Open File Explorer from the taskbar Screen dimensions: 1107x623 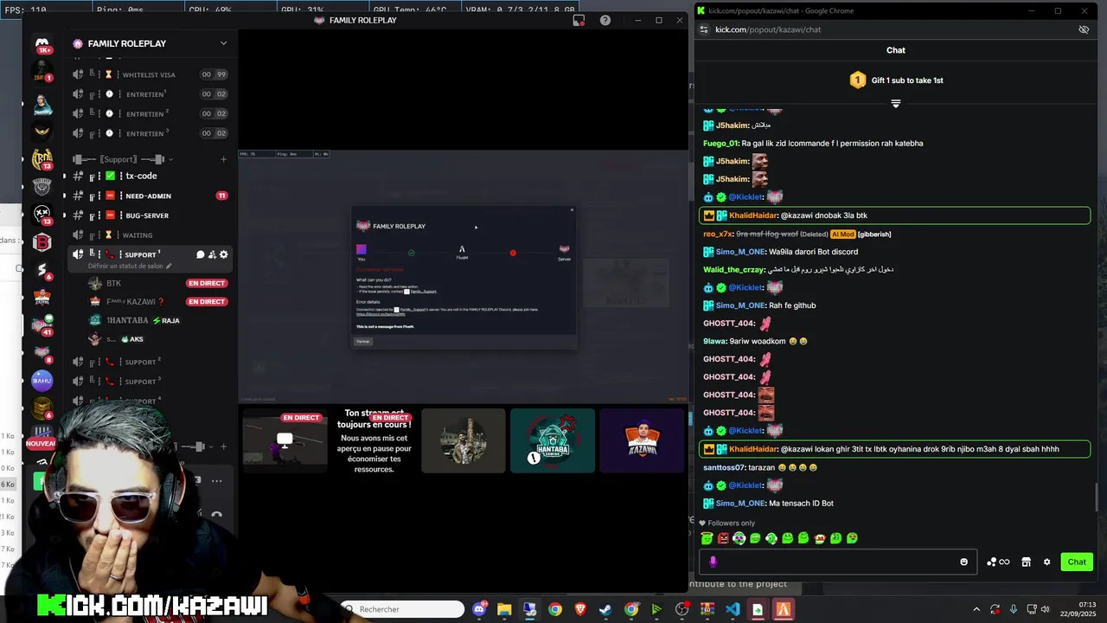tap(504, 609)
